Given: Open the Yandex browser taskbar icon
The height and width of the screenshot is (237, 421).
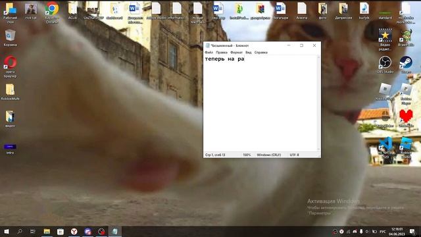Looking at the screenshot, I should tap(74, 231).
